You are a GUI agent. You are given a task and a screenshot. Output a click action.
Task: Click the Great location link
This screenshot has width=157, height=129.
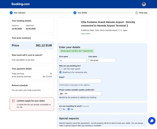click(86, 34)
